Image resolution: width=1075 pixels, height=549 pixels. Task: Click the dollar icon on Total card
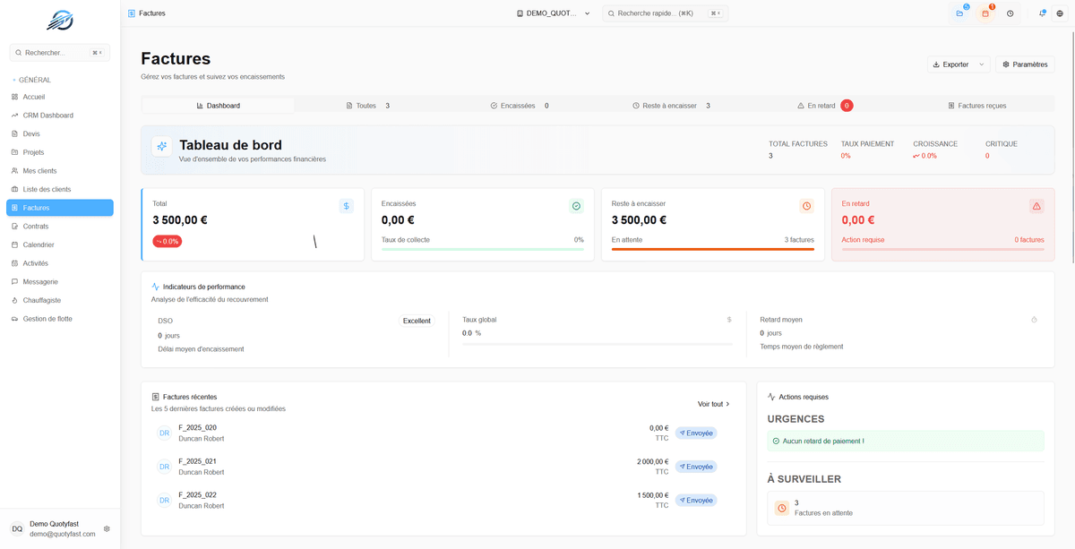(347, 206)
